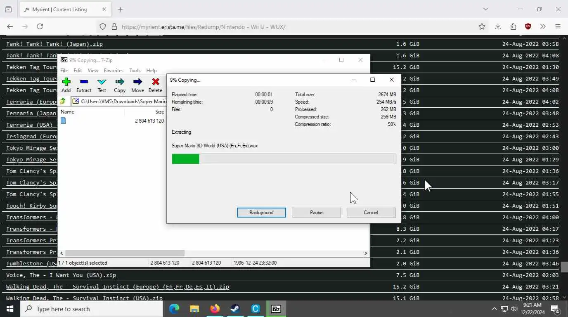Open the 7-Zip Favorites menu
Viewport: 568px width, 317px height.
pyautogui.click(x=114, y=71)
